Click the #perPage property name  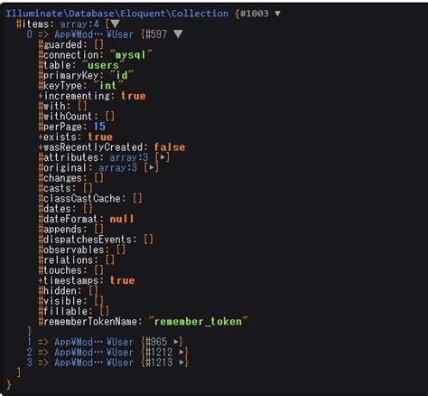click(60, 127)
